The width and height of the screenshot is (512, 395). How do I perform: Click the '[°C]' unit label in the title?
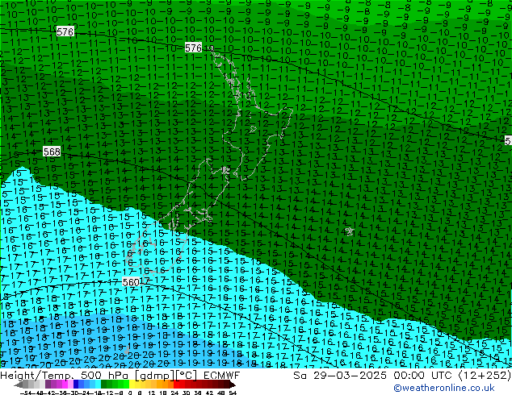point(186,376)
